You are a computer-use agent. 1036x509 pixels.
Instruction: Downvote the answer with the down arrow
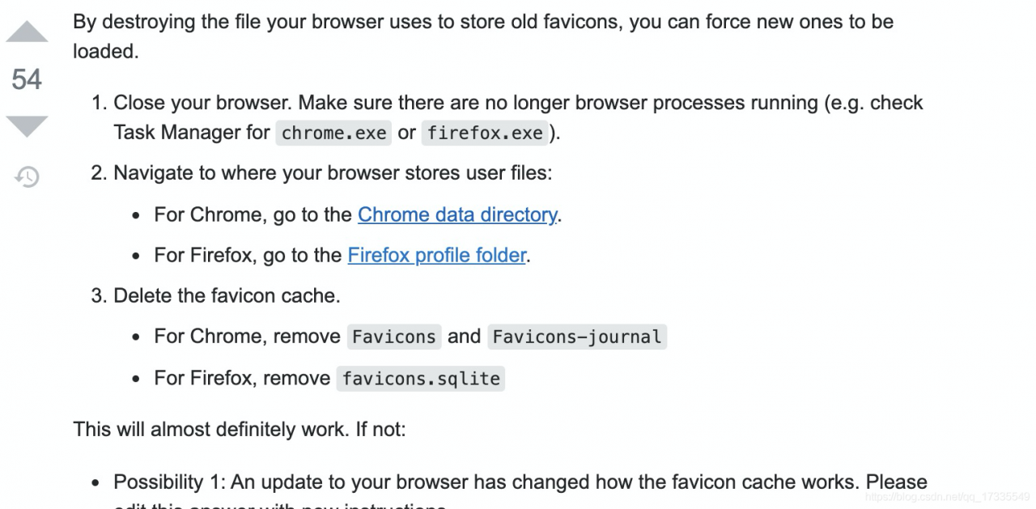(x=27, y=126)
